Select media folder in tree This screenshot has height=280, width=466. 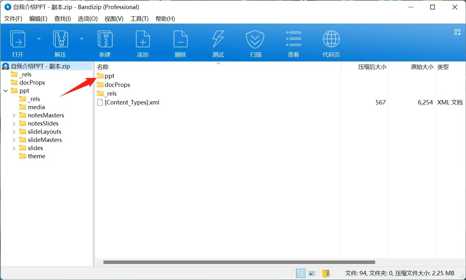(36, 107)
